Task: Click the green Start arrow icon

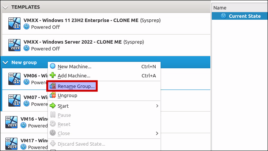Action: [x=53, y=106]
